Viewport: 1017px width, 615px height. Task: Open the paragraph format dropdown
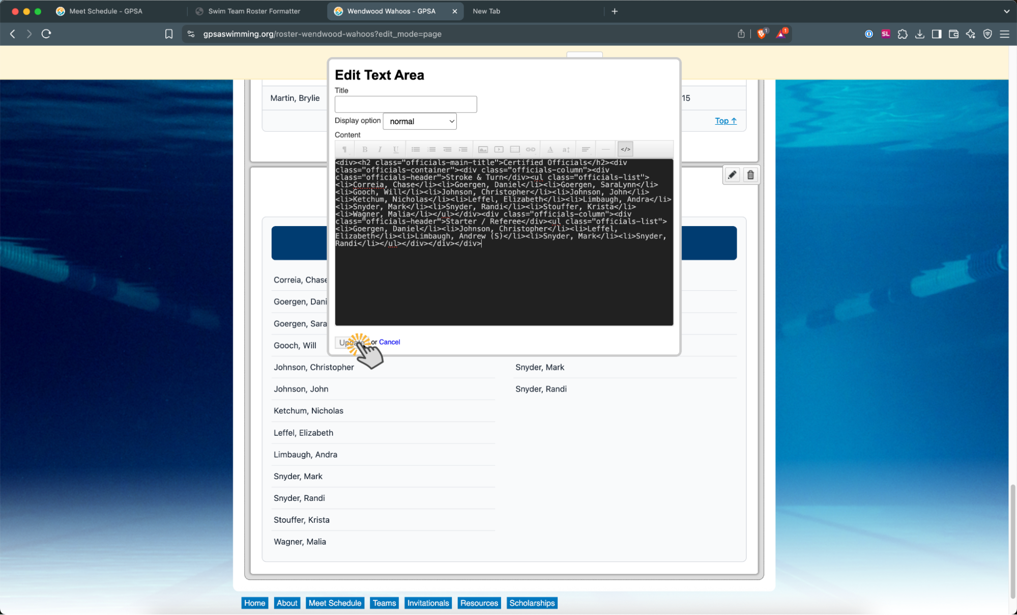[x=344, y=149]
